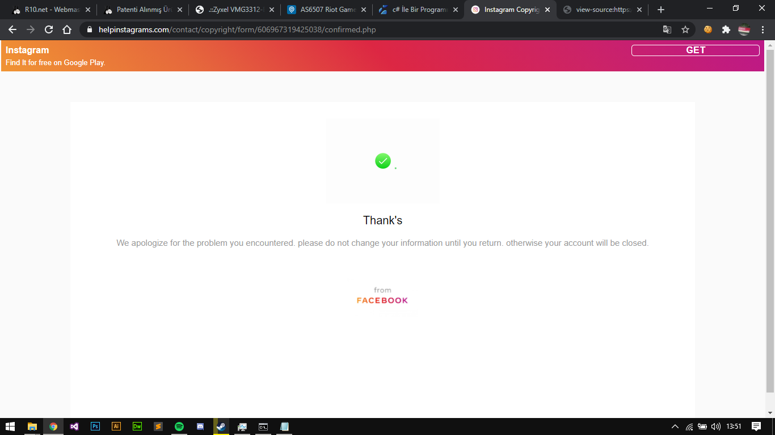Show hidden system tray icons
This screenshot has height=435, width=775.
(675, 427)
